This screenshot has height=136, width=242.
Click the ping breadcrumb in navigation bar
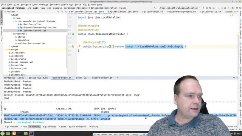click(x=123, y=8)
